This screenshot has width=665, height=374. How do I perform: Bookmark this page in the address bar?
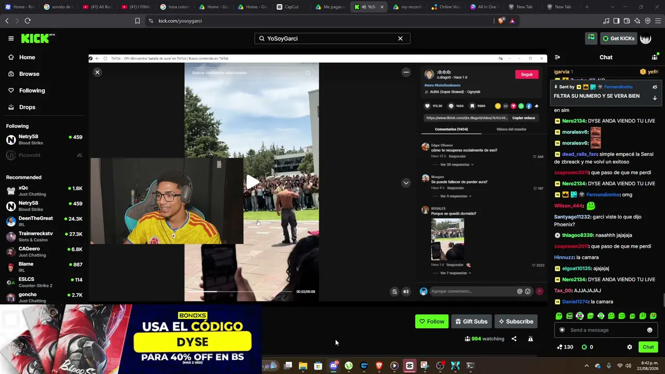click(x=137, y=21)
